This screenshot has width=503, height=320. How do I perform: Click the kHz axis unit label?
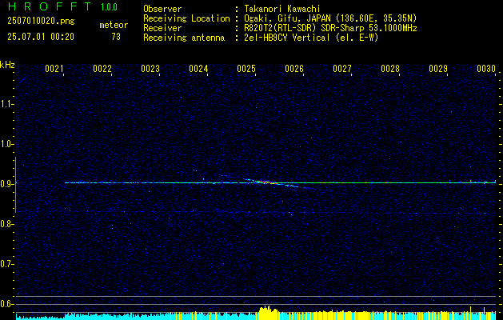point(7,65)
